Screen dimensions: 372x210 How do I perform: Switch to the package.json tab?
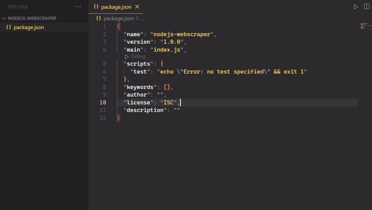click(116, 7)
